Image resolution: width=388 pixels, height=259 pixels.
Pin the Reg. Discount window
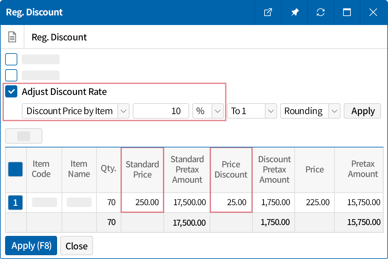[x=294, y=12]
